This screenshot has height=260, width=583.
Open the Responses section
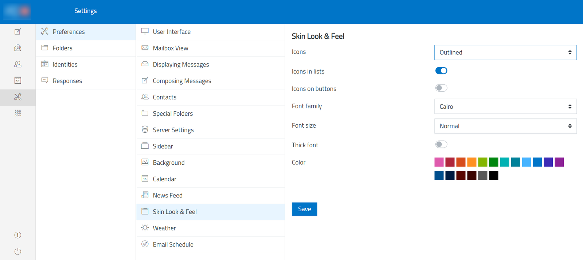click(86, 81)
